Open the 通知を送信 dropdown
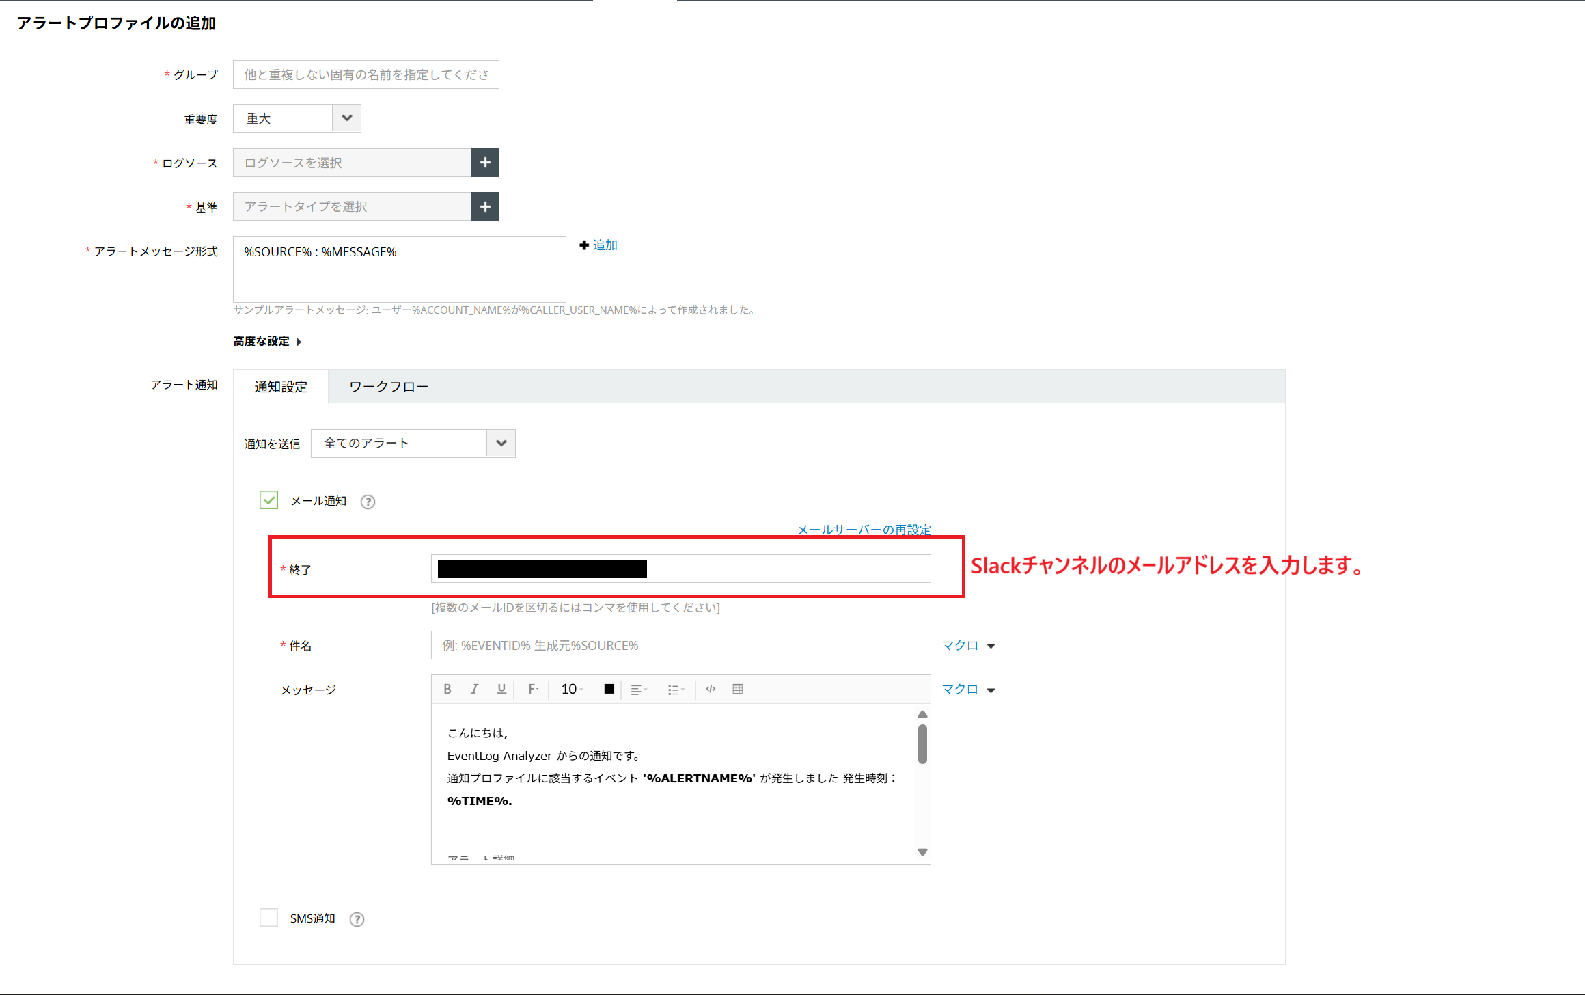The height and width of the screenshot is (995, 1585). tap(501, 444)
